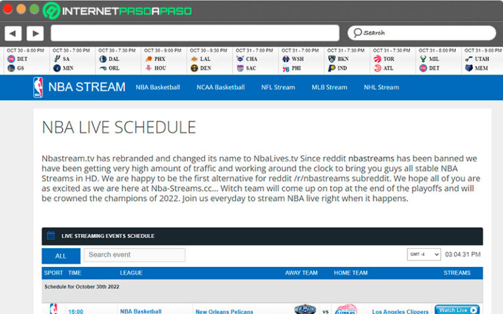Click the 15:00 game time link

pyautogui.click(x=76, y=311)
